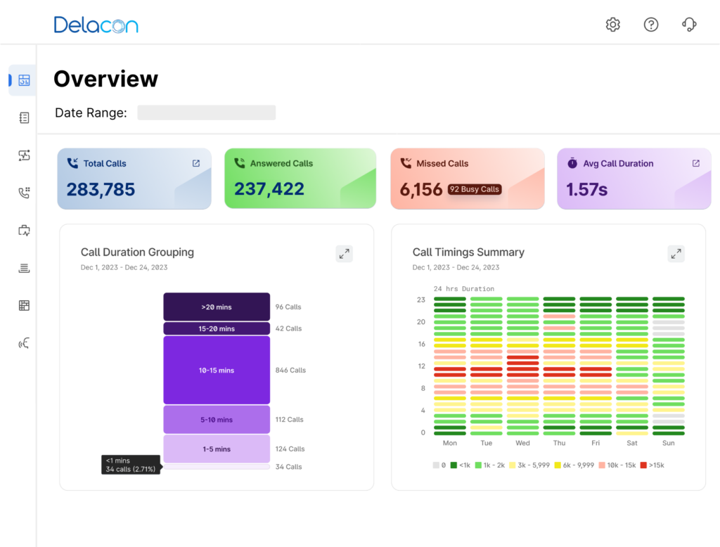Viewport: 720px width, 547px height.
Task: Select the dashboard overview sidebar icon
Action: click(24, 80)
